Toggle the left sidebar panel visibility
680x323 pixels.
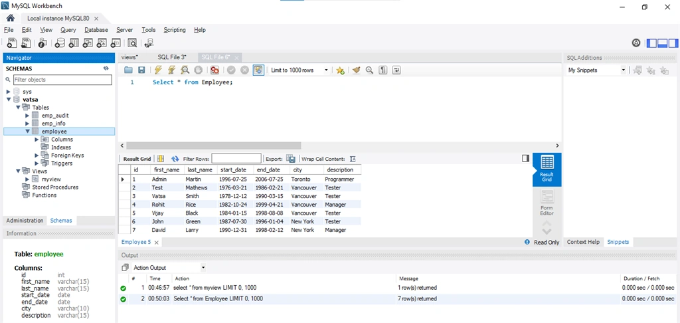(651, 43)
